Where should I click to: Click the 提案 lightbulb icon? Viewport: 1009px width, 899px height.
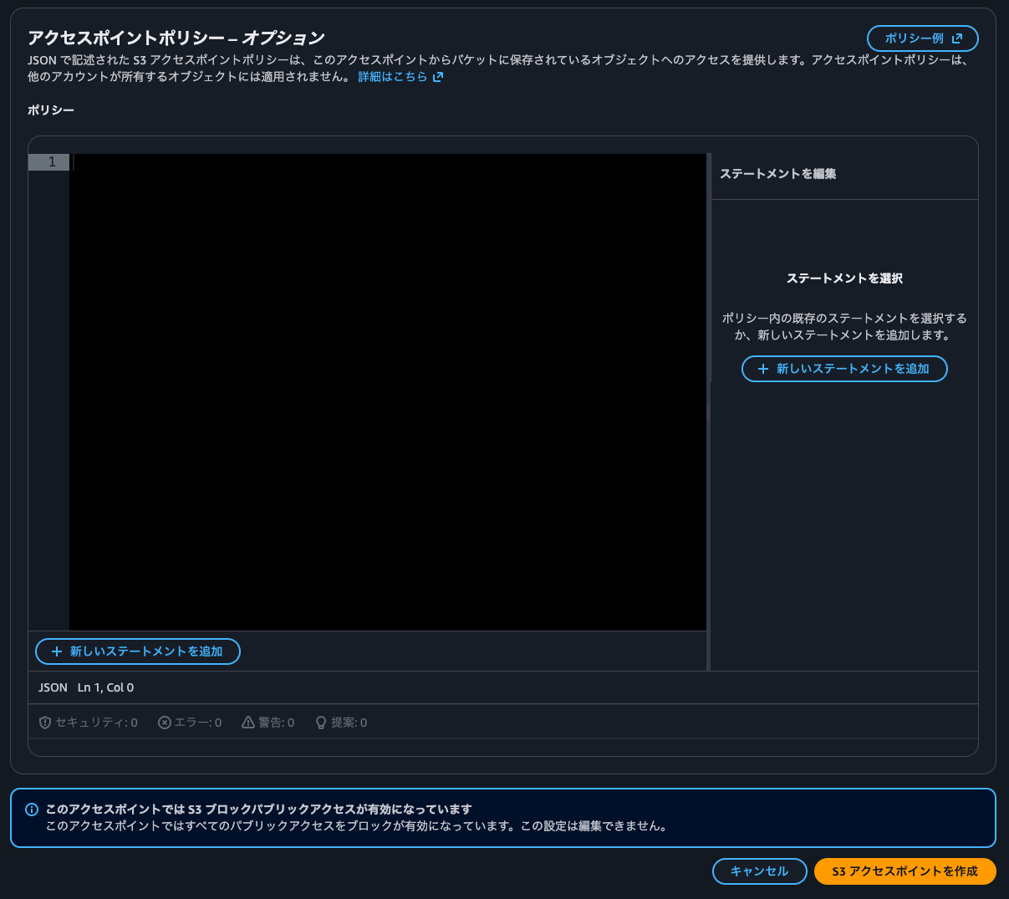[x=320, y=723]
